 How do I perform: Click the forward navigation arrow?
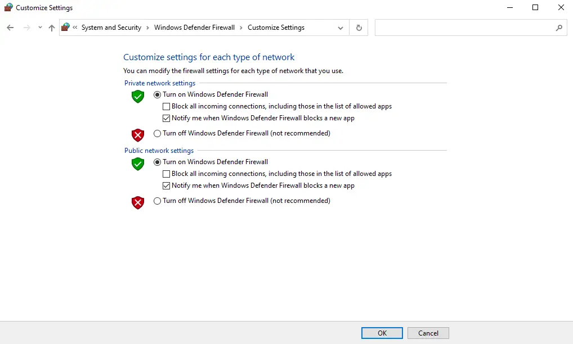point(26,28)
